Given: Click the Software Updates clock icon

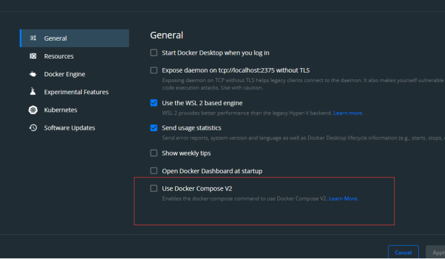Looking at the screenshot, I should point(33,127).
